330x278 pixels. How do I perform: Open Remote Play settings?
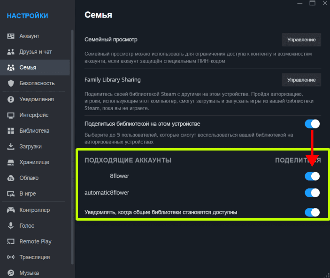click(x=35, y=241)
